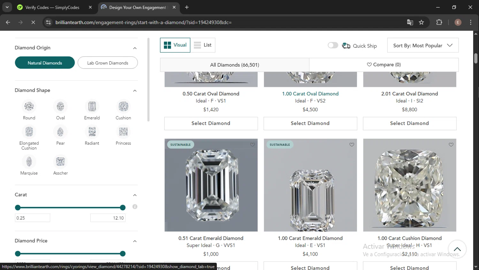Click the main page vertical scrollbar thumb
The height and width of the screenshot is (270, 479).
coord(476,58)
